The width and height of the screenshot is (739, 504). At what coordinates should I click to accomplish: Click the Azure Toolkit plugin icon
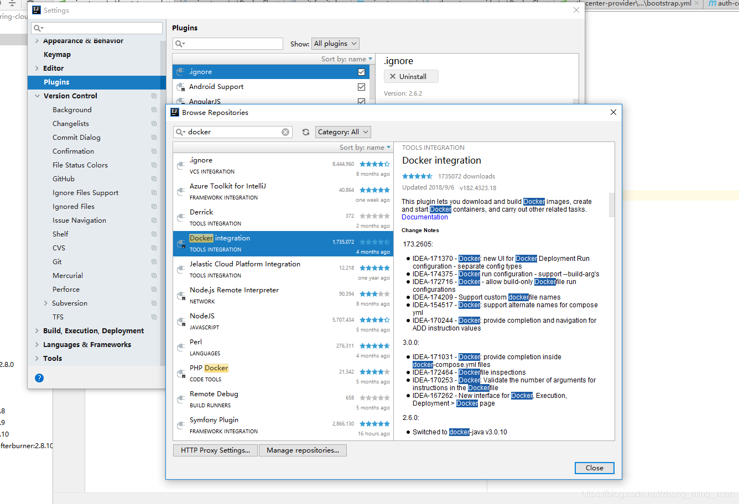pyautogui.click(x=181, y=192)
